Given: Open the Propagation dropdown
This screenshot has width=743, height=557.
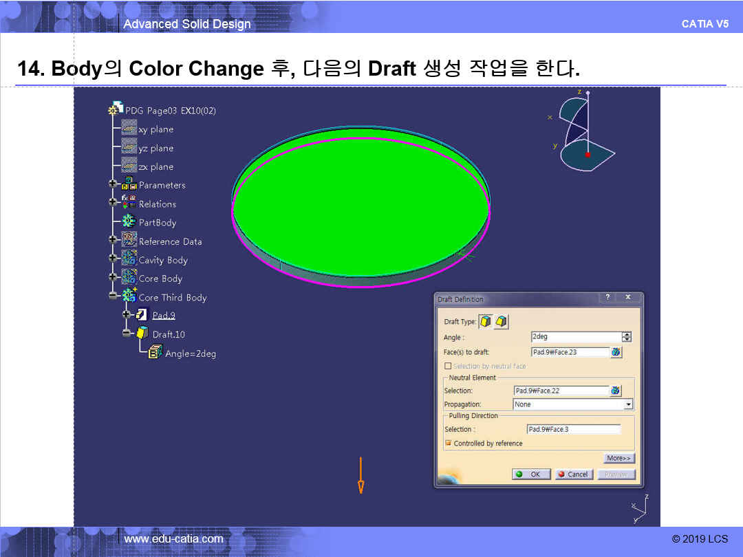Looking at the screenshot, I should point(628,404).
